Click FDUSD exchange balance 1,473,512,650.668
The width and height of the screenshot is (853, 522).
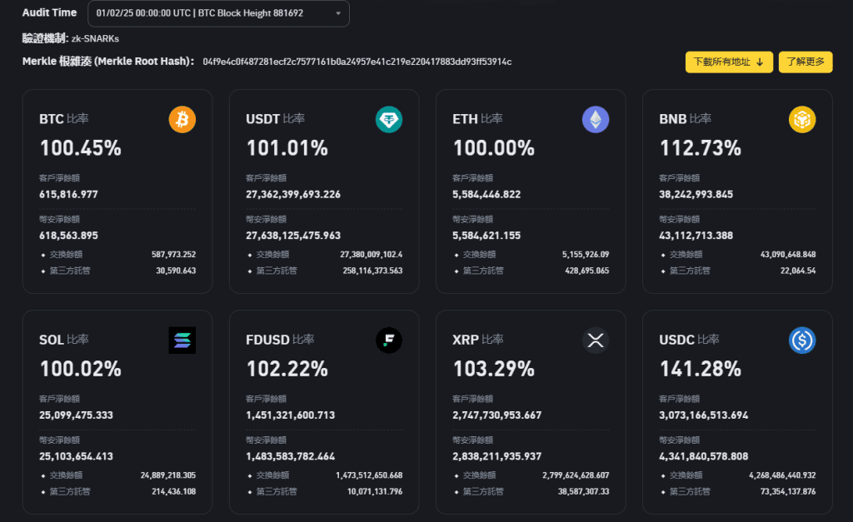click(x=369, y=475)
